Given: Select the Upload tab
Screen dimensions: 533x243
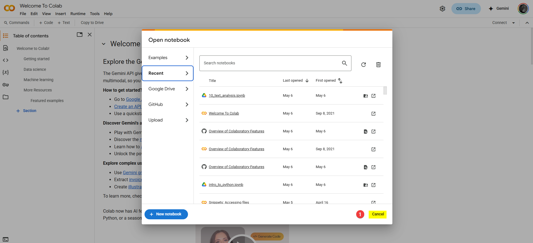Looking at the screenshot, I should point(168,120).
